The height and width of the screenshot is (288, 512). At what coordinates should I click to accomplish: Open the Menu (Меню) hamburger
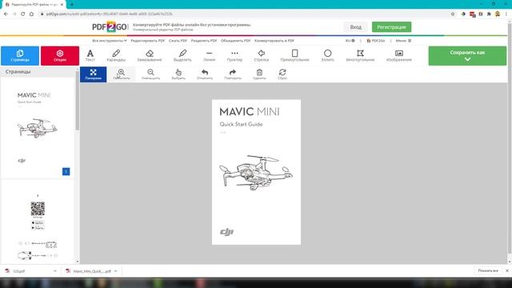tap(403, 41)
